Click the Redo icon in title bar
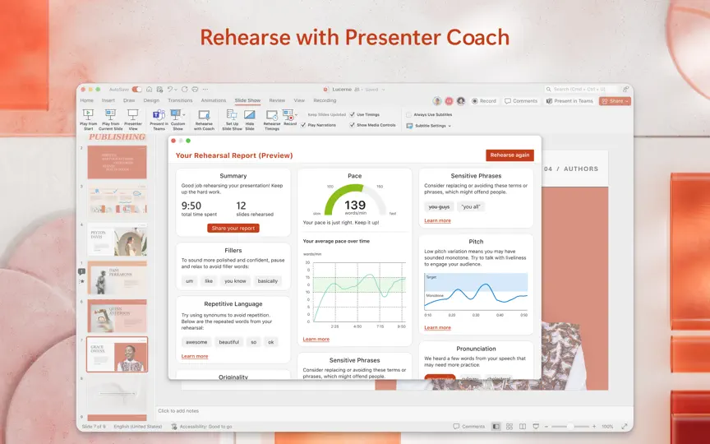 [x=184, y=90]
